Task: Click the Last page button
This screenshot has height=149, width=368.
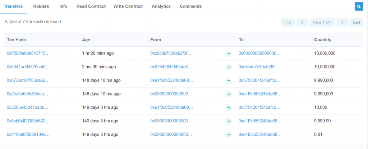Action: tap(356, 22)
